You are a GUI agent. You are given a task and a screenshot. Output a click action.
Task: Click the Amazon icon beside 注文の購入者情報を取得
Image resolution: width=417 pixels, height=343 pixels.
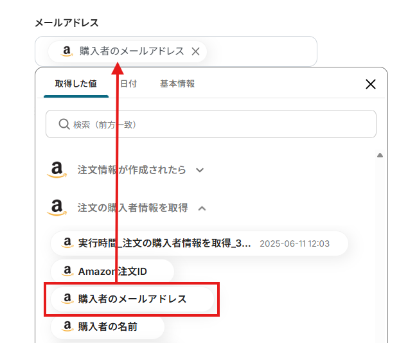[x=57, y=207]
